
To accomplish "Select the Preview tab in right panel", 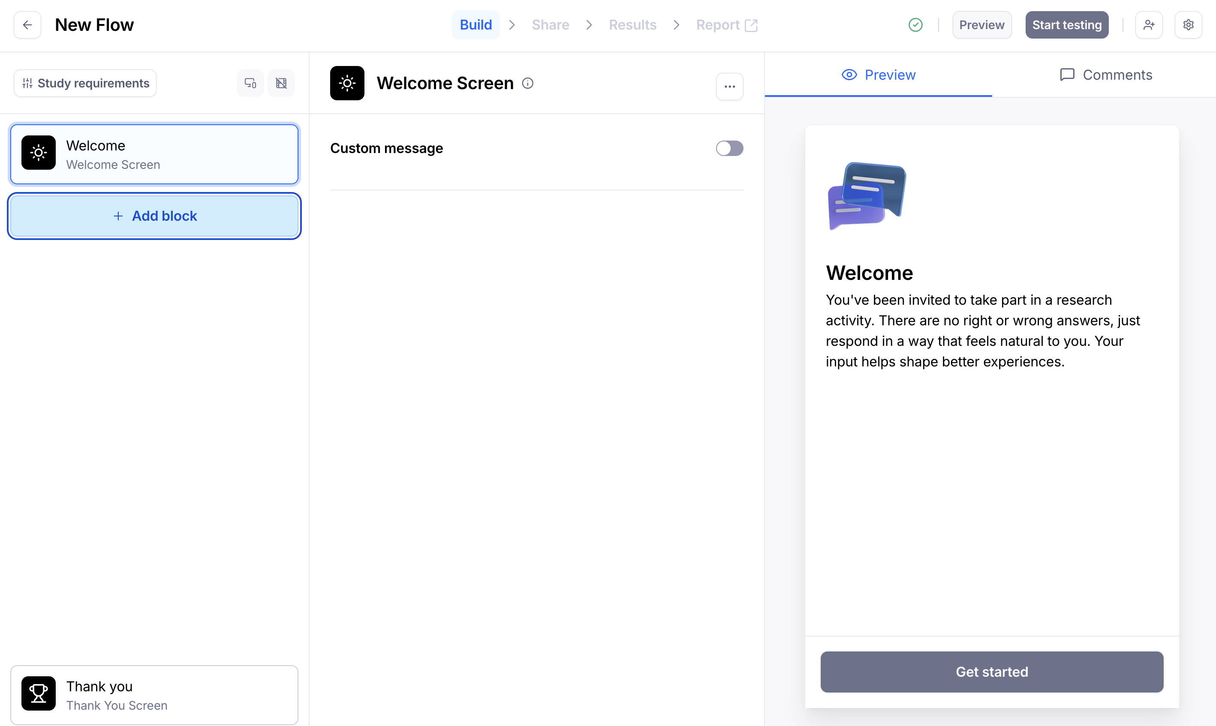I will (878, 75).
